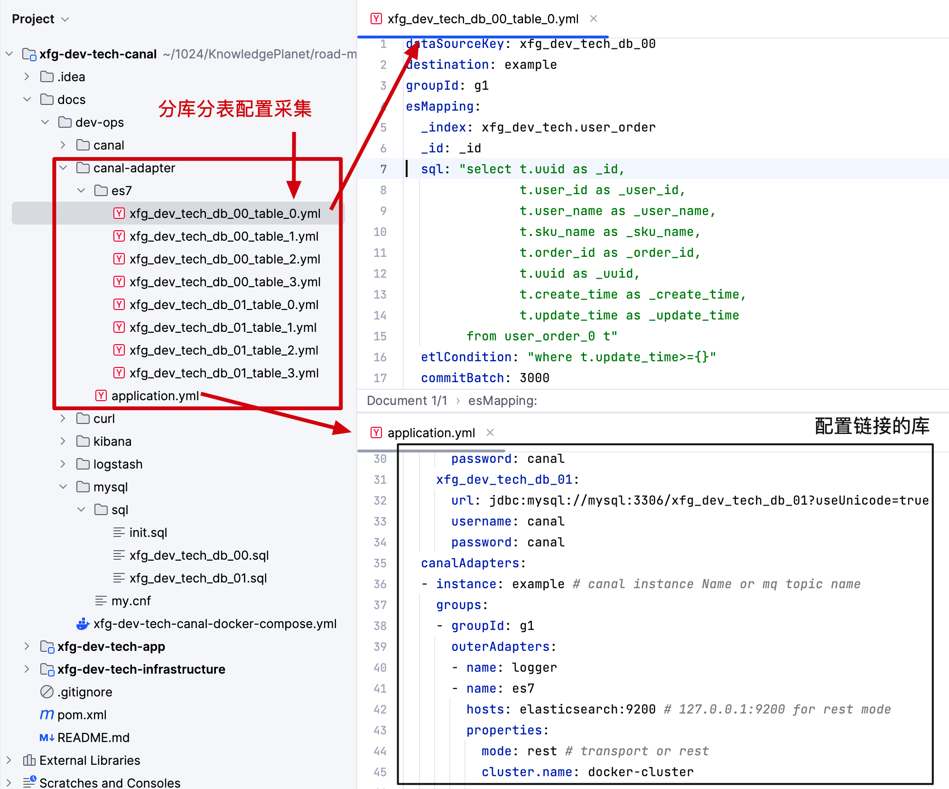949x789 pixels.
Task: Click the ignore icon of .gitignore
Action: point(47,692)
